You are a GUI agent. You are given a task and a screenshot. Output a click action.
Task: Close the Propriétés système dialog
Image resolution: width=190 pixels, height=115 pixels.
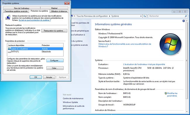point(67,3)
